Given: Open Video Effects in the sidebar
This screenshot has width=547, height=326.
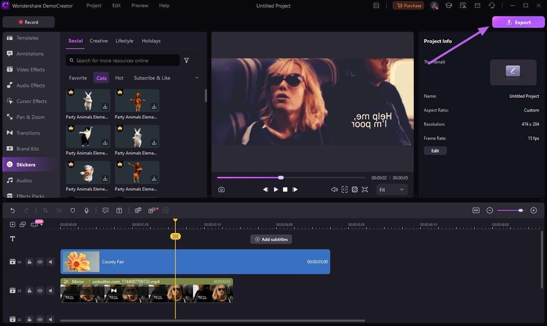Looking at the screenshot, I should coord(29,69).
